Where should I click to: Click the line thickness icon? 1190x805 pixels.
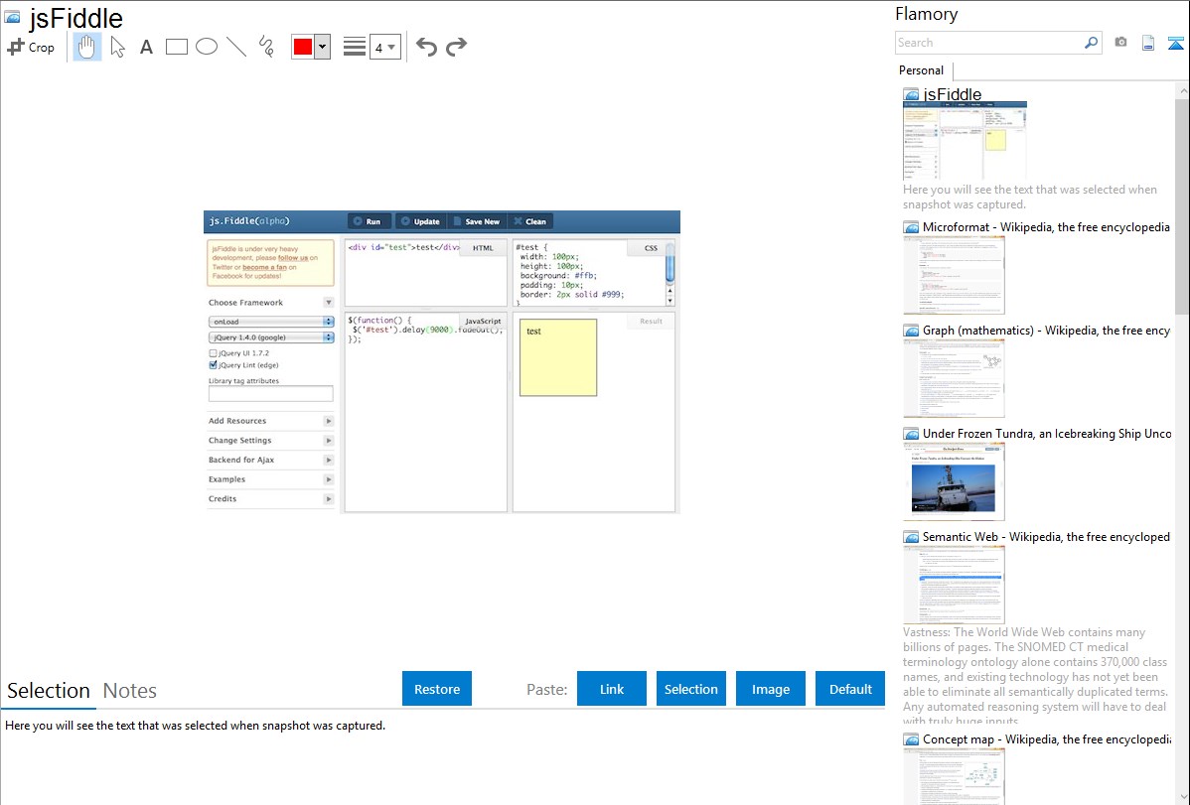point(355,47)
